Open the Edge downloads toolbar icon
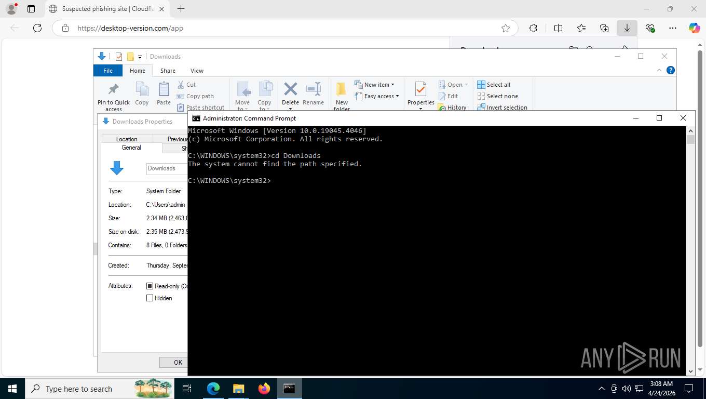 (627, 28)
